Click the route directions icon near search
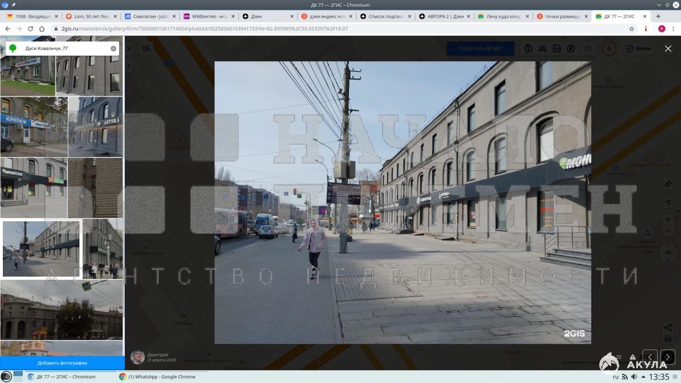Image resolution: width=681 pixels, height=383 pixels. (146, 49)
